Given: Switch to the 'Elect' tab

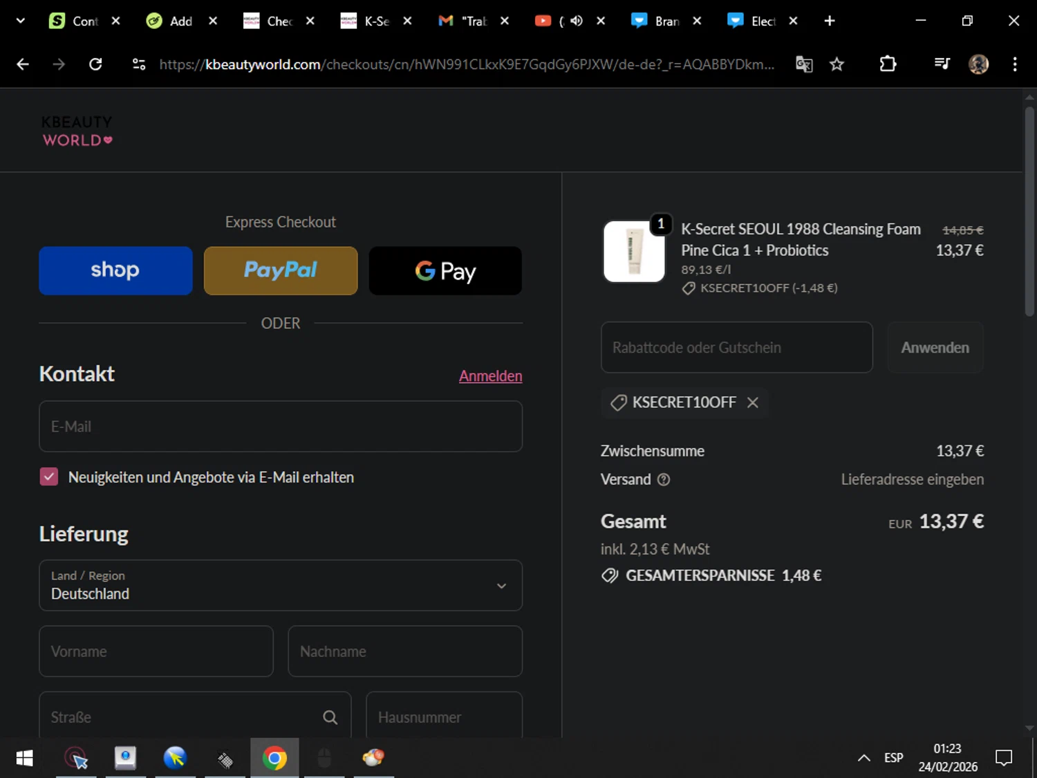Looking at the screenshot, I should pyautogui.click(x=752, y=21).
